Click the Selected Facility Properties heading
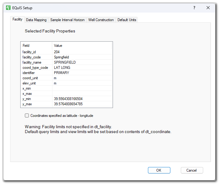The image size is (221, 186). click(x=50, y=31)
